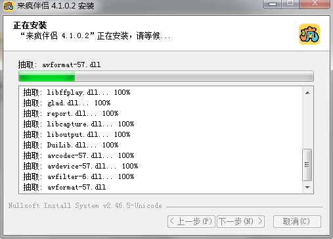Screen dimensions: 333x239
Task: Select the DuiLib.dll log line
Action: click(x=71, y=145)
